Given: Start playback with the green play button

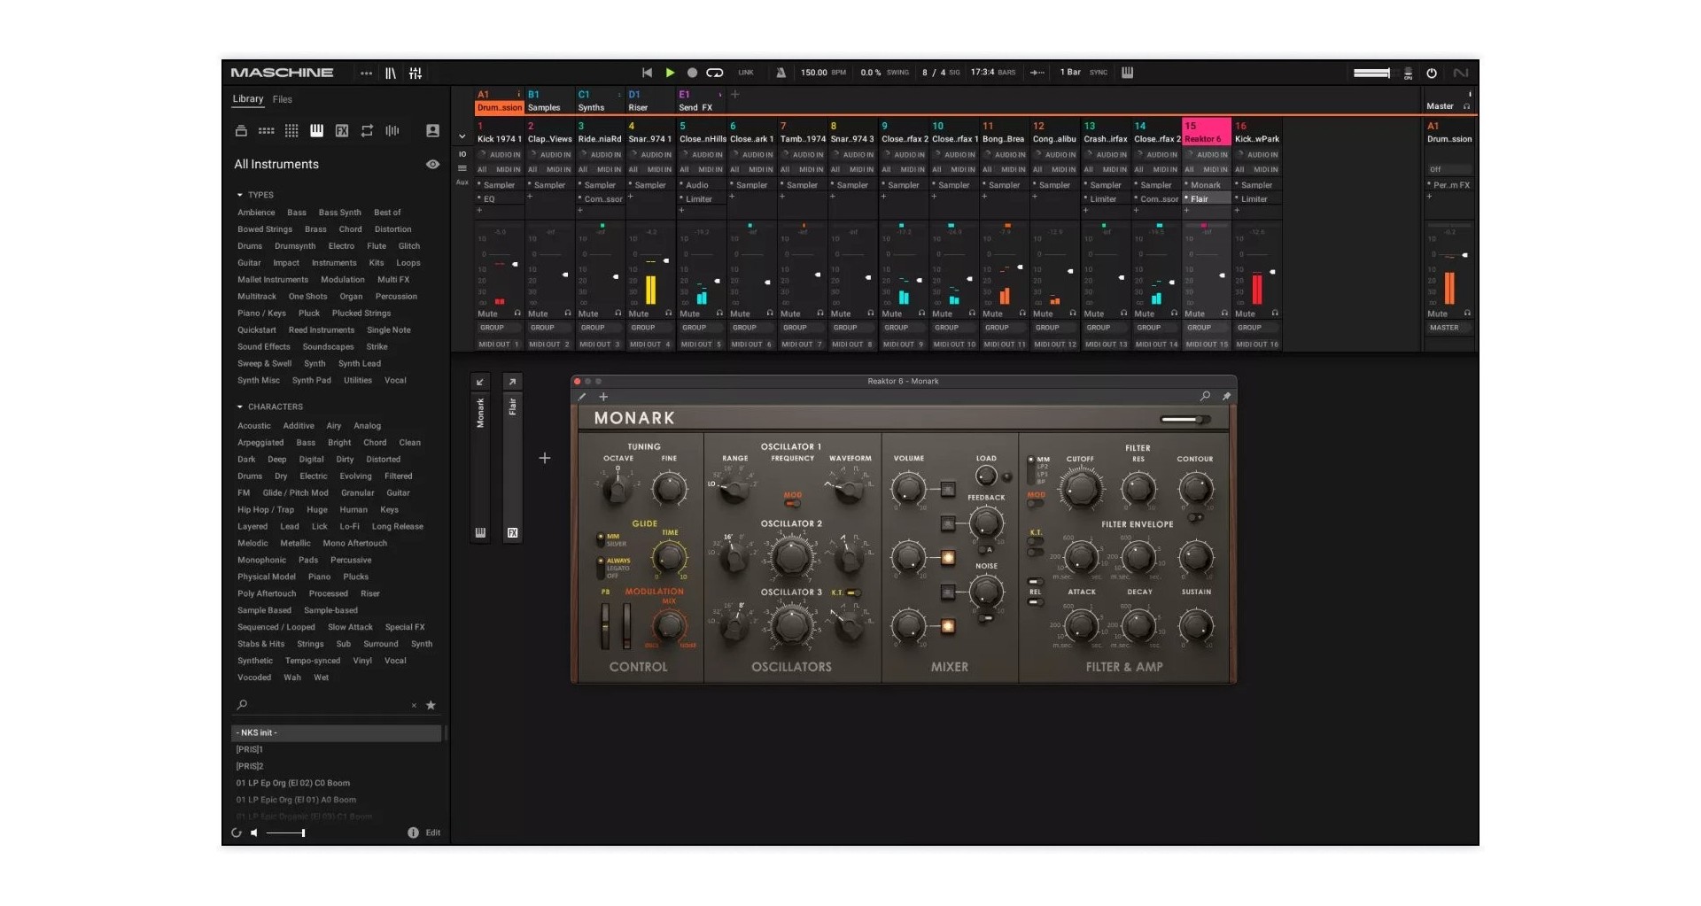Looking at the screenshot, I should pos(670,73).
